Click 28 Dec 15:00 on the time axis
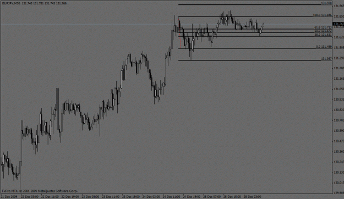 coord(232,197)
